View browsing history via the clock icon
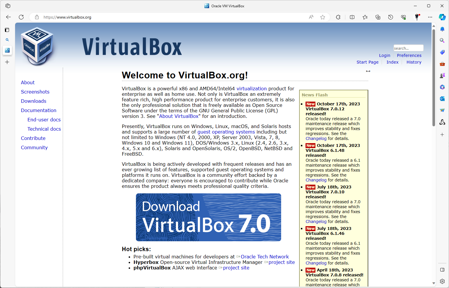 [x=390, y=17]
